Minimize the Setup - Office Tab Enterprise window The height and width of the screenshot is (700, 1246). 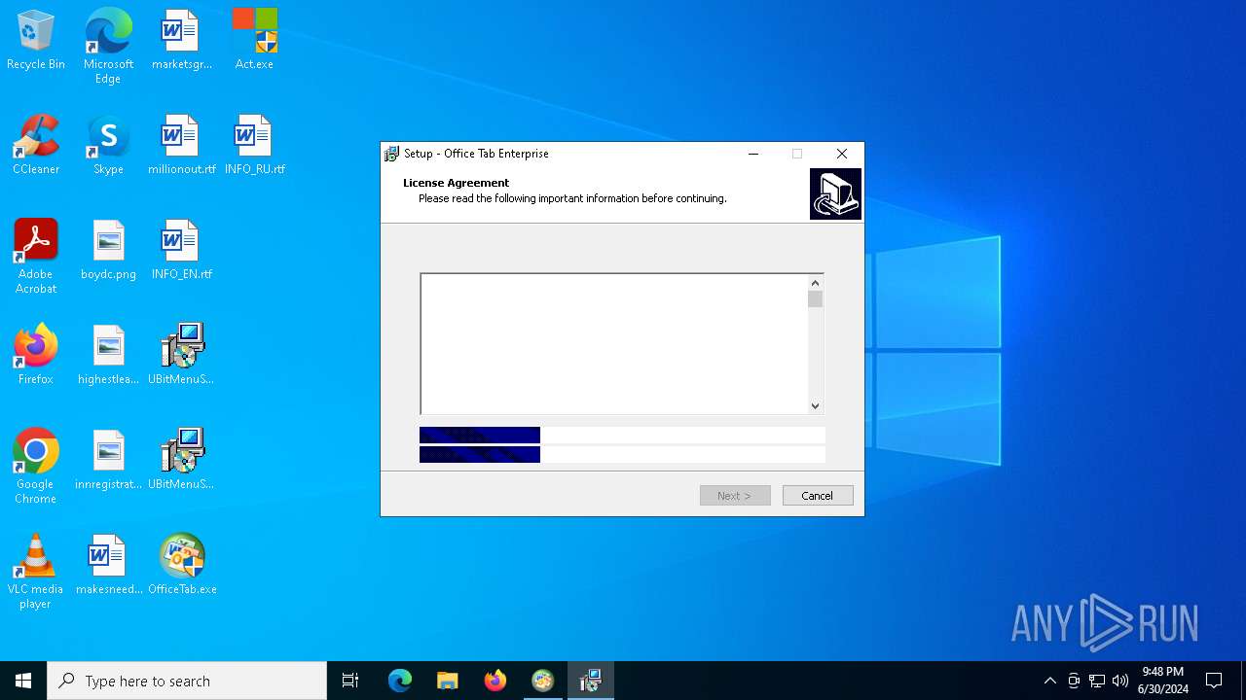[x=753, y=154]
